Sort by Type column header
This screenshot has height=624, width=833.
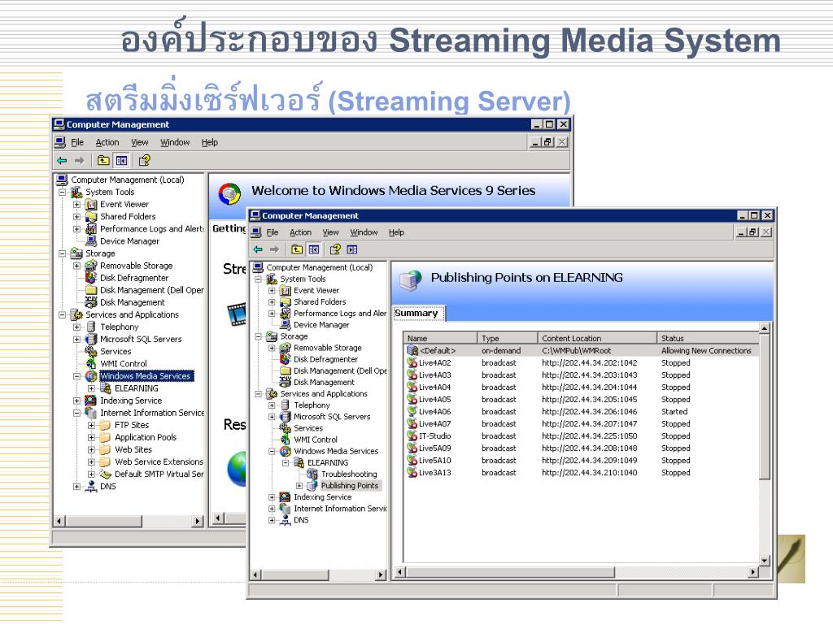(x=508, y=338)
